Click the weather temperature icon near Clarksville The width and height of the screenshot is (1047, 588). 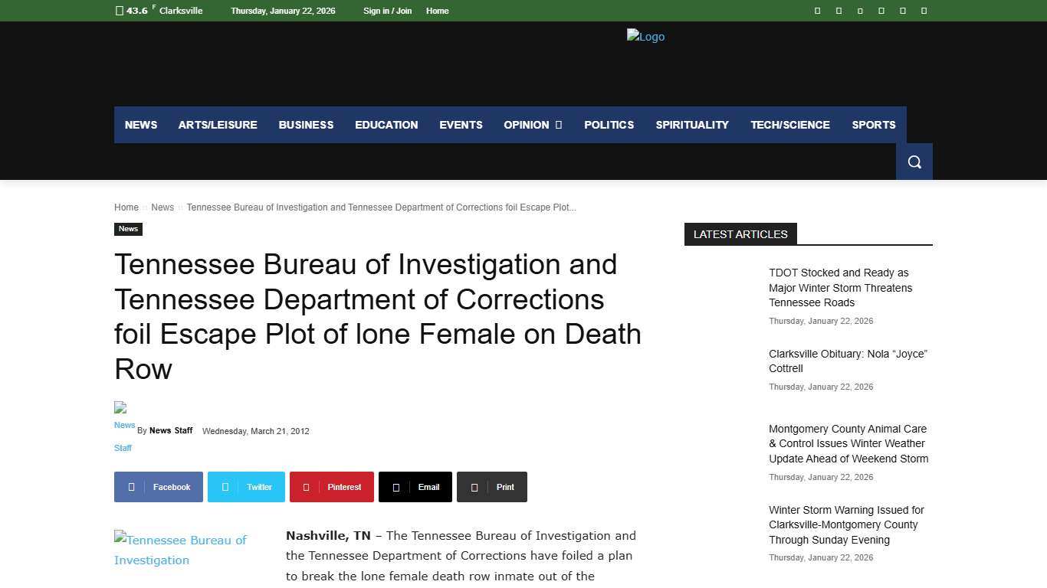click(x=120, y=11)
